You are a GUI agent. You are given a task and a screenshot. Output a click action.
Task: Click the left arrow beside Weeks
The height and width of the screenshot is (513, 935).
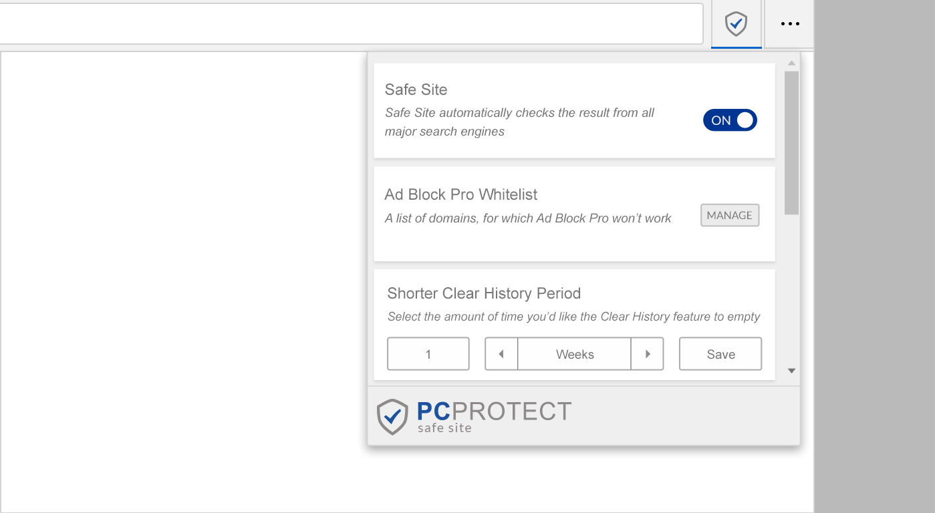point(501,354)
